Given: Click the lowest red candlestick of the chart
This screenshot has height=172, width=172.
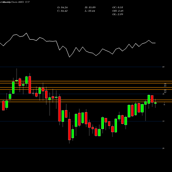Looking at the screenshot, I should tap(69, 129).
